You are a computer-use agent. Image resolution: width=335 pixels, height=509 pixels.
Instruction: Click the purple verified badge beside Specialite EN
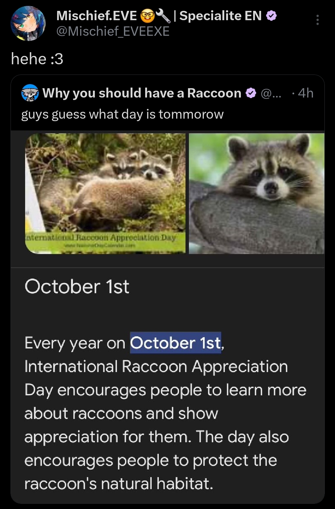271,16
